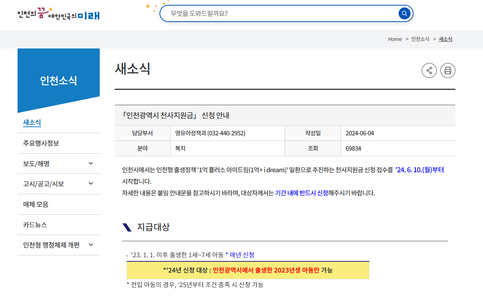
Task: Open '인천소식' breadcrumb link
Action: (420, 39)
